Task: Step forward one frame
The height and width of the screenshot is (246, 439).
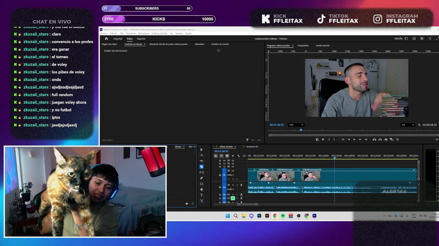Action: tap(360, 139)
